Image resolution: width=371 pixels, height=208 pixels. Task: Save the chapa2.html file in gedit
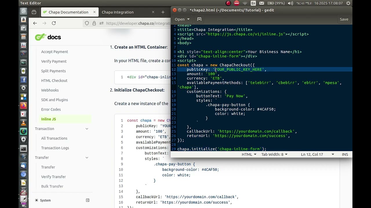point(344,19)
